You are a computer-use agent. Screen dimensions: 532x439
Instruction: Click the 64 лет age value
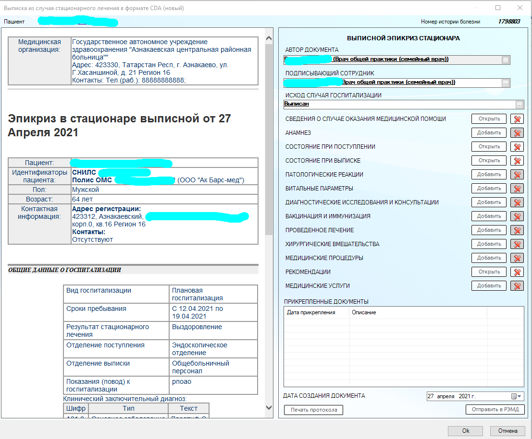click(x=83, y=199)
